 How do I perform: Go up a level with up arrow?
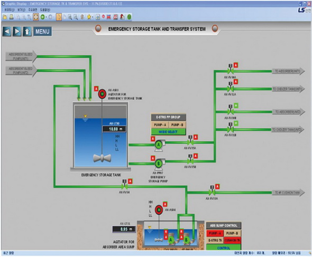pyautogui.click(x=27, y=31)
